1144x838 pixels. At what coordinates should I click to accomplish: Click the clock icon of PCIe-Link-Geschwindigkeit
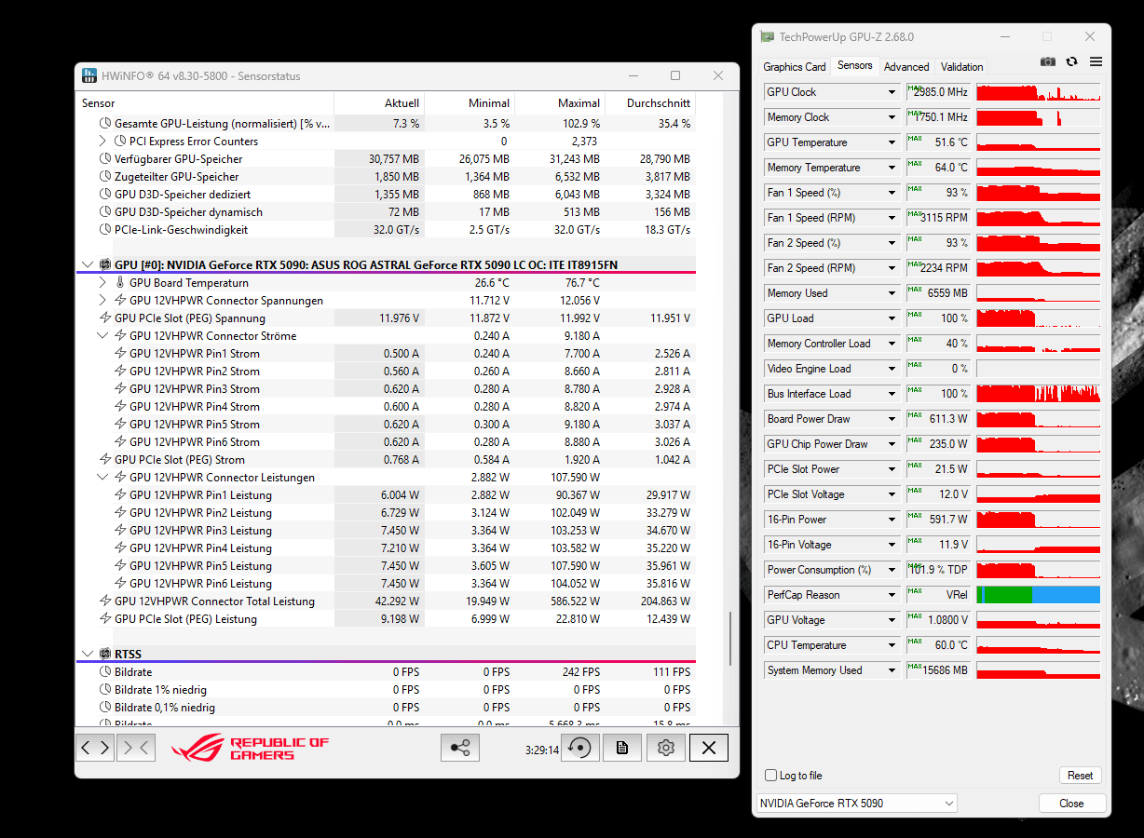[105, 230]
